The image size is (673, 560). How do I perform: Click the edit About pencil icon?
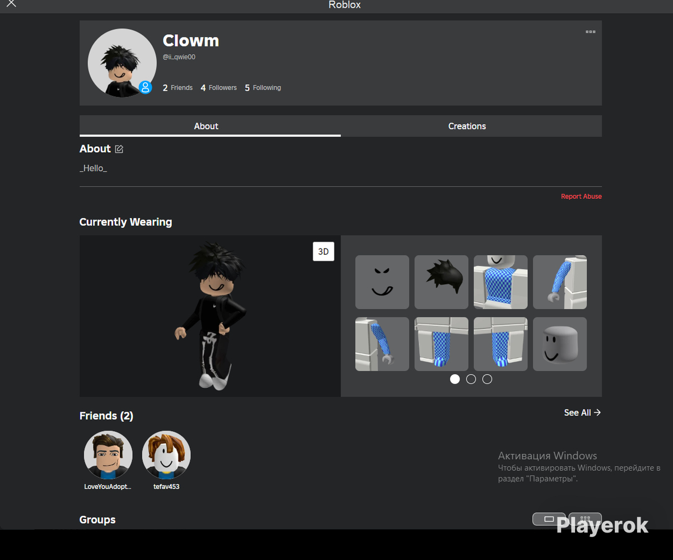[x=119, y=149]
